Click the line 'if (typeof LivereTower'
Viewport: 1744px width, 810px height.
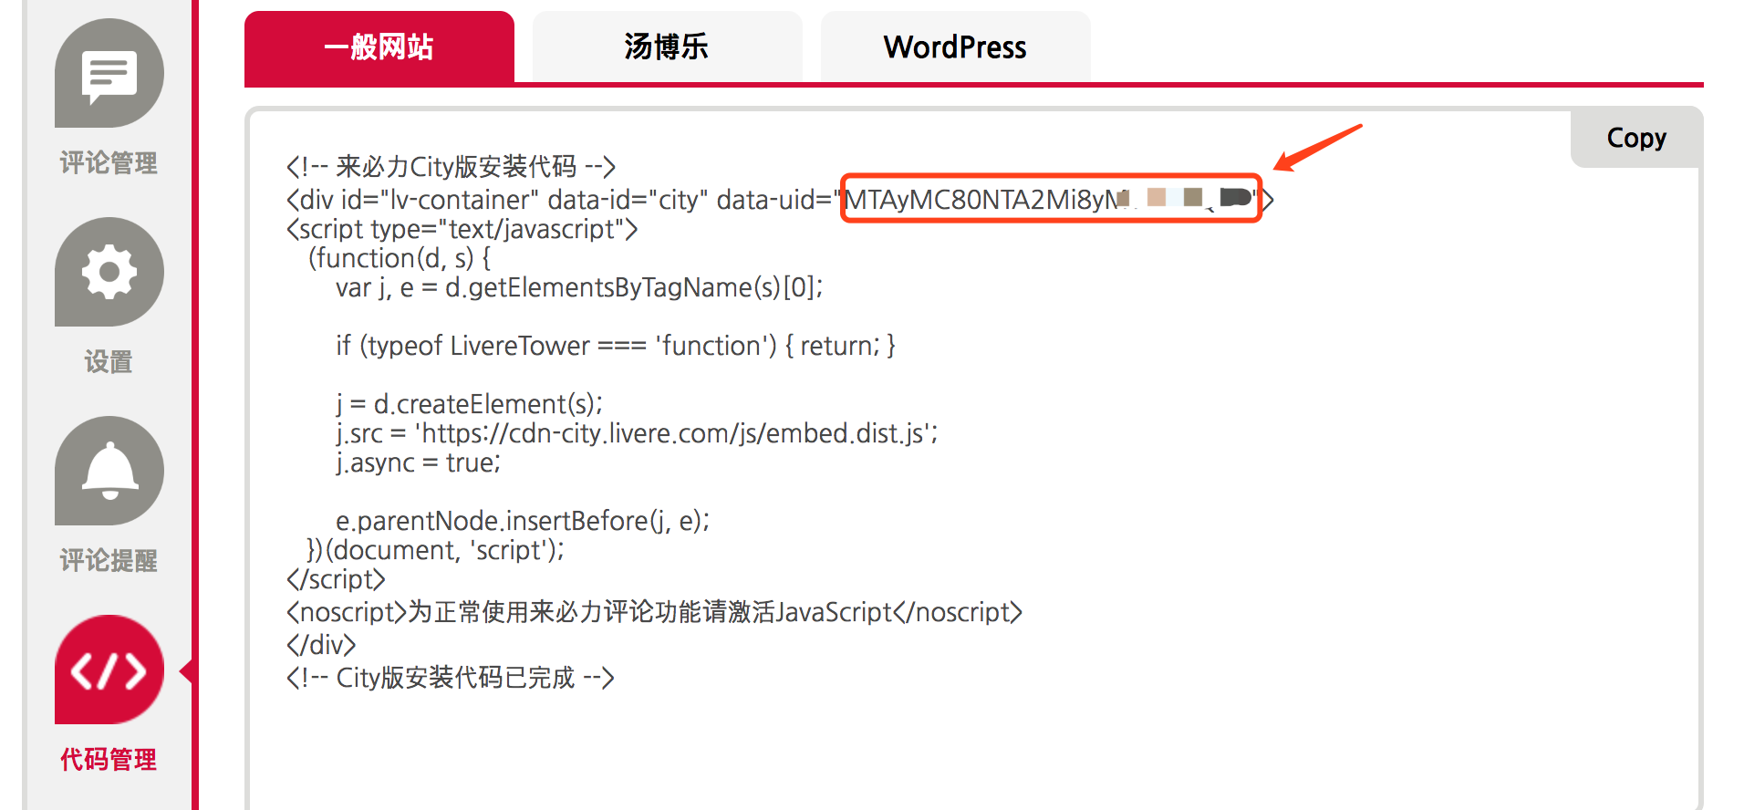(616, 346)
